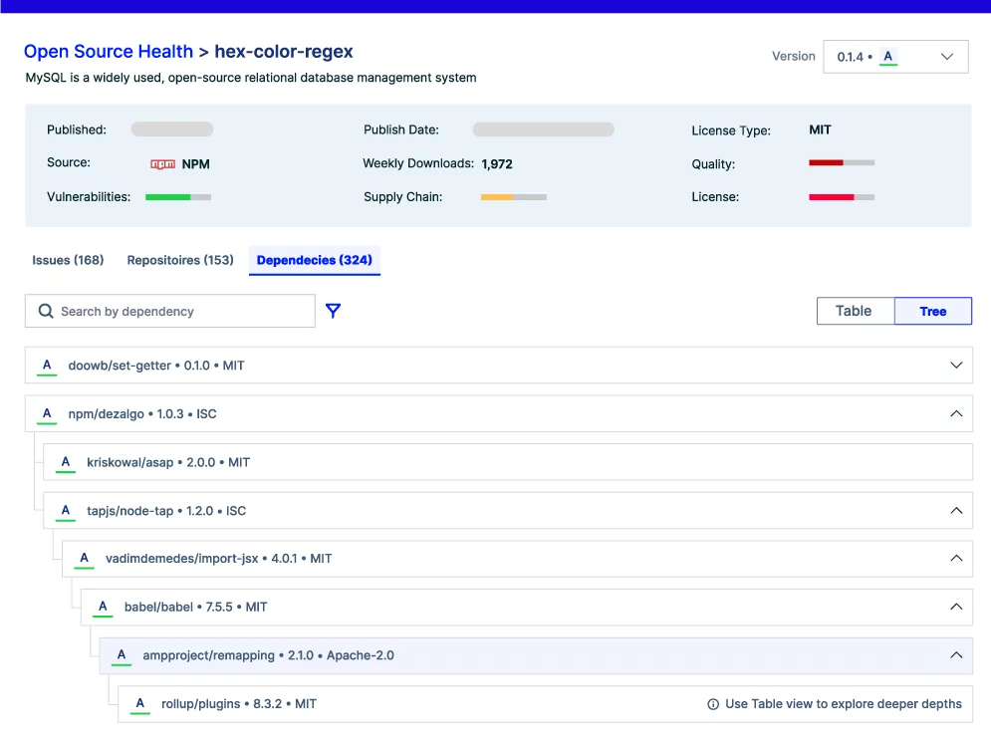This screenshot has width=991, height=750.
Task: Click the Vulnerabilities green score bar
Action: [x=178, y=197]
